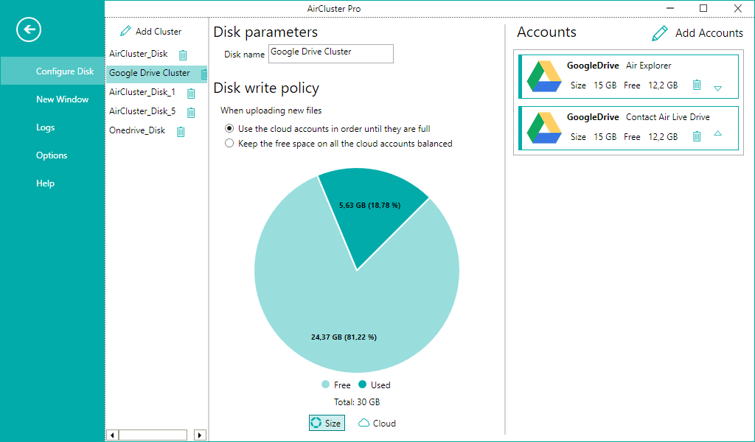Select AirCluster_Disk_1 in cluster list
This screenshot has width=755, height=442.
pyautogui.click(x=142, y=92)
